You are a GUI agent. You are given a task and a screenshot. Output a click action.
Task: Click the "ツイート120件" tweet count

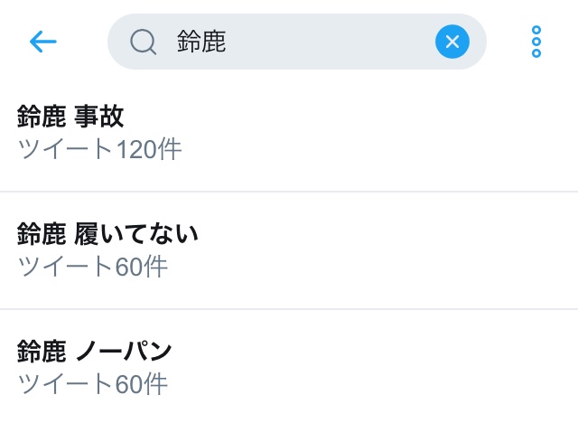coord(99,149)
